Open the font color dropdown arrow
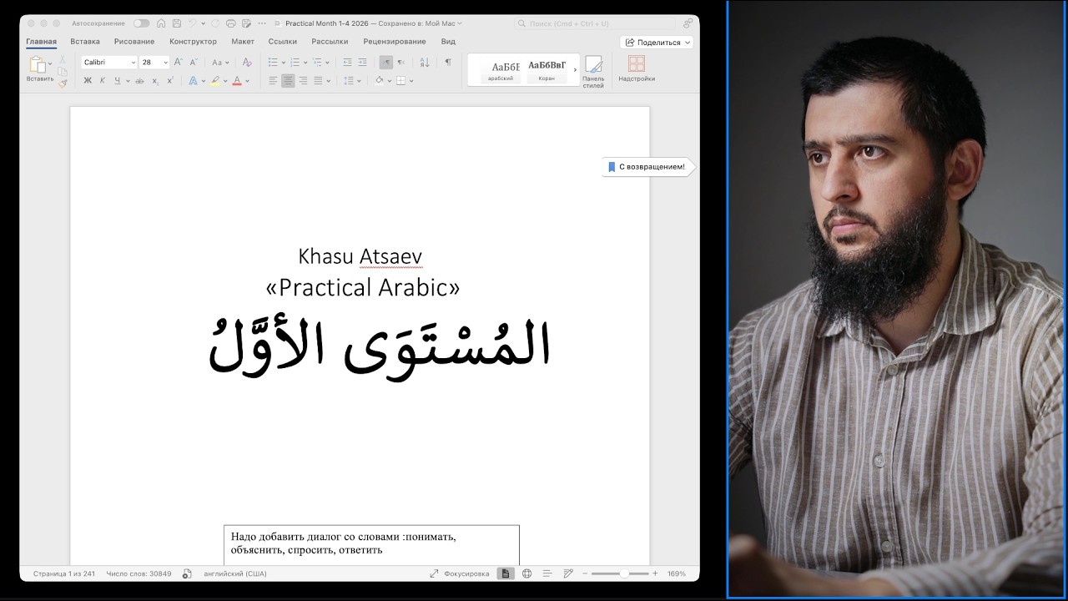 point(247,82)
